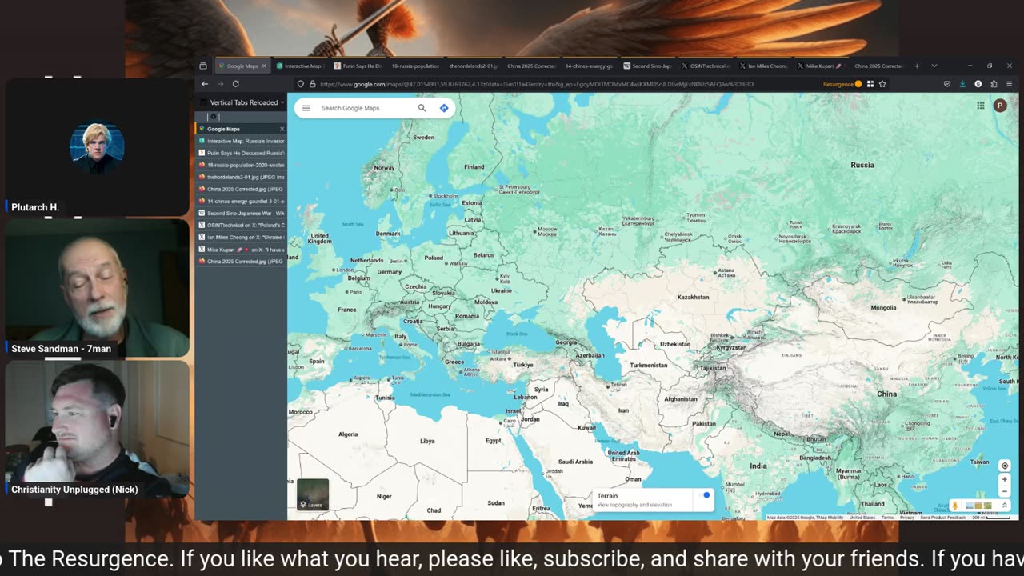This screenshot has width=1024, height=576.
Task: Click Send Product Feedback link
Action: pos(943,518)
